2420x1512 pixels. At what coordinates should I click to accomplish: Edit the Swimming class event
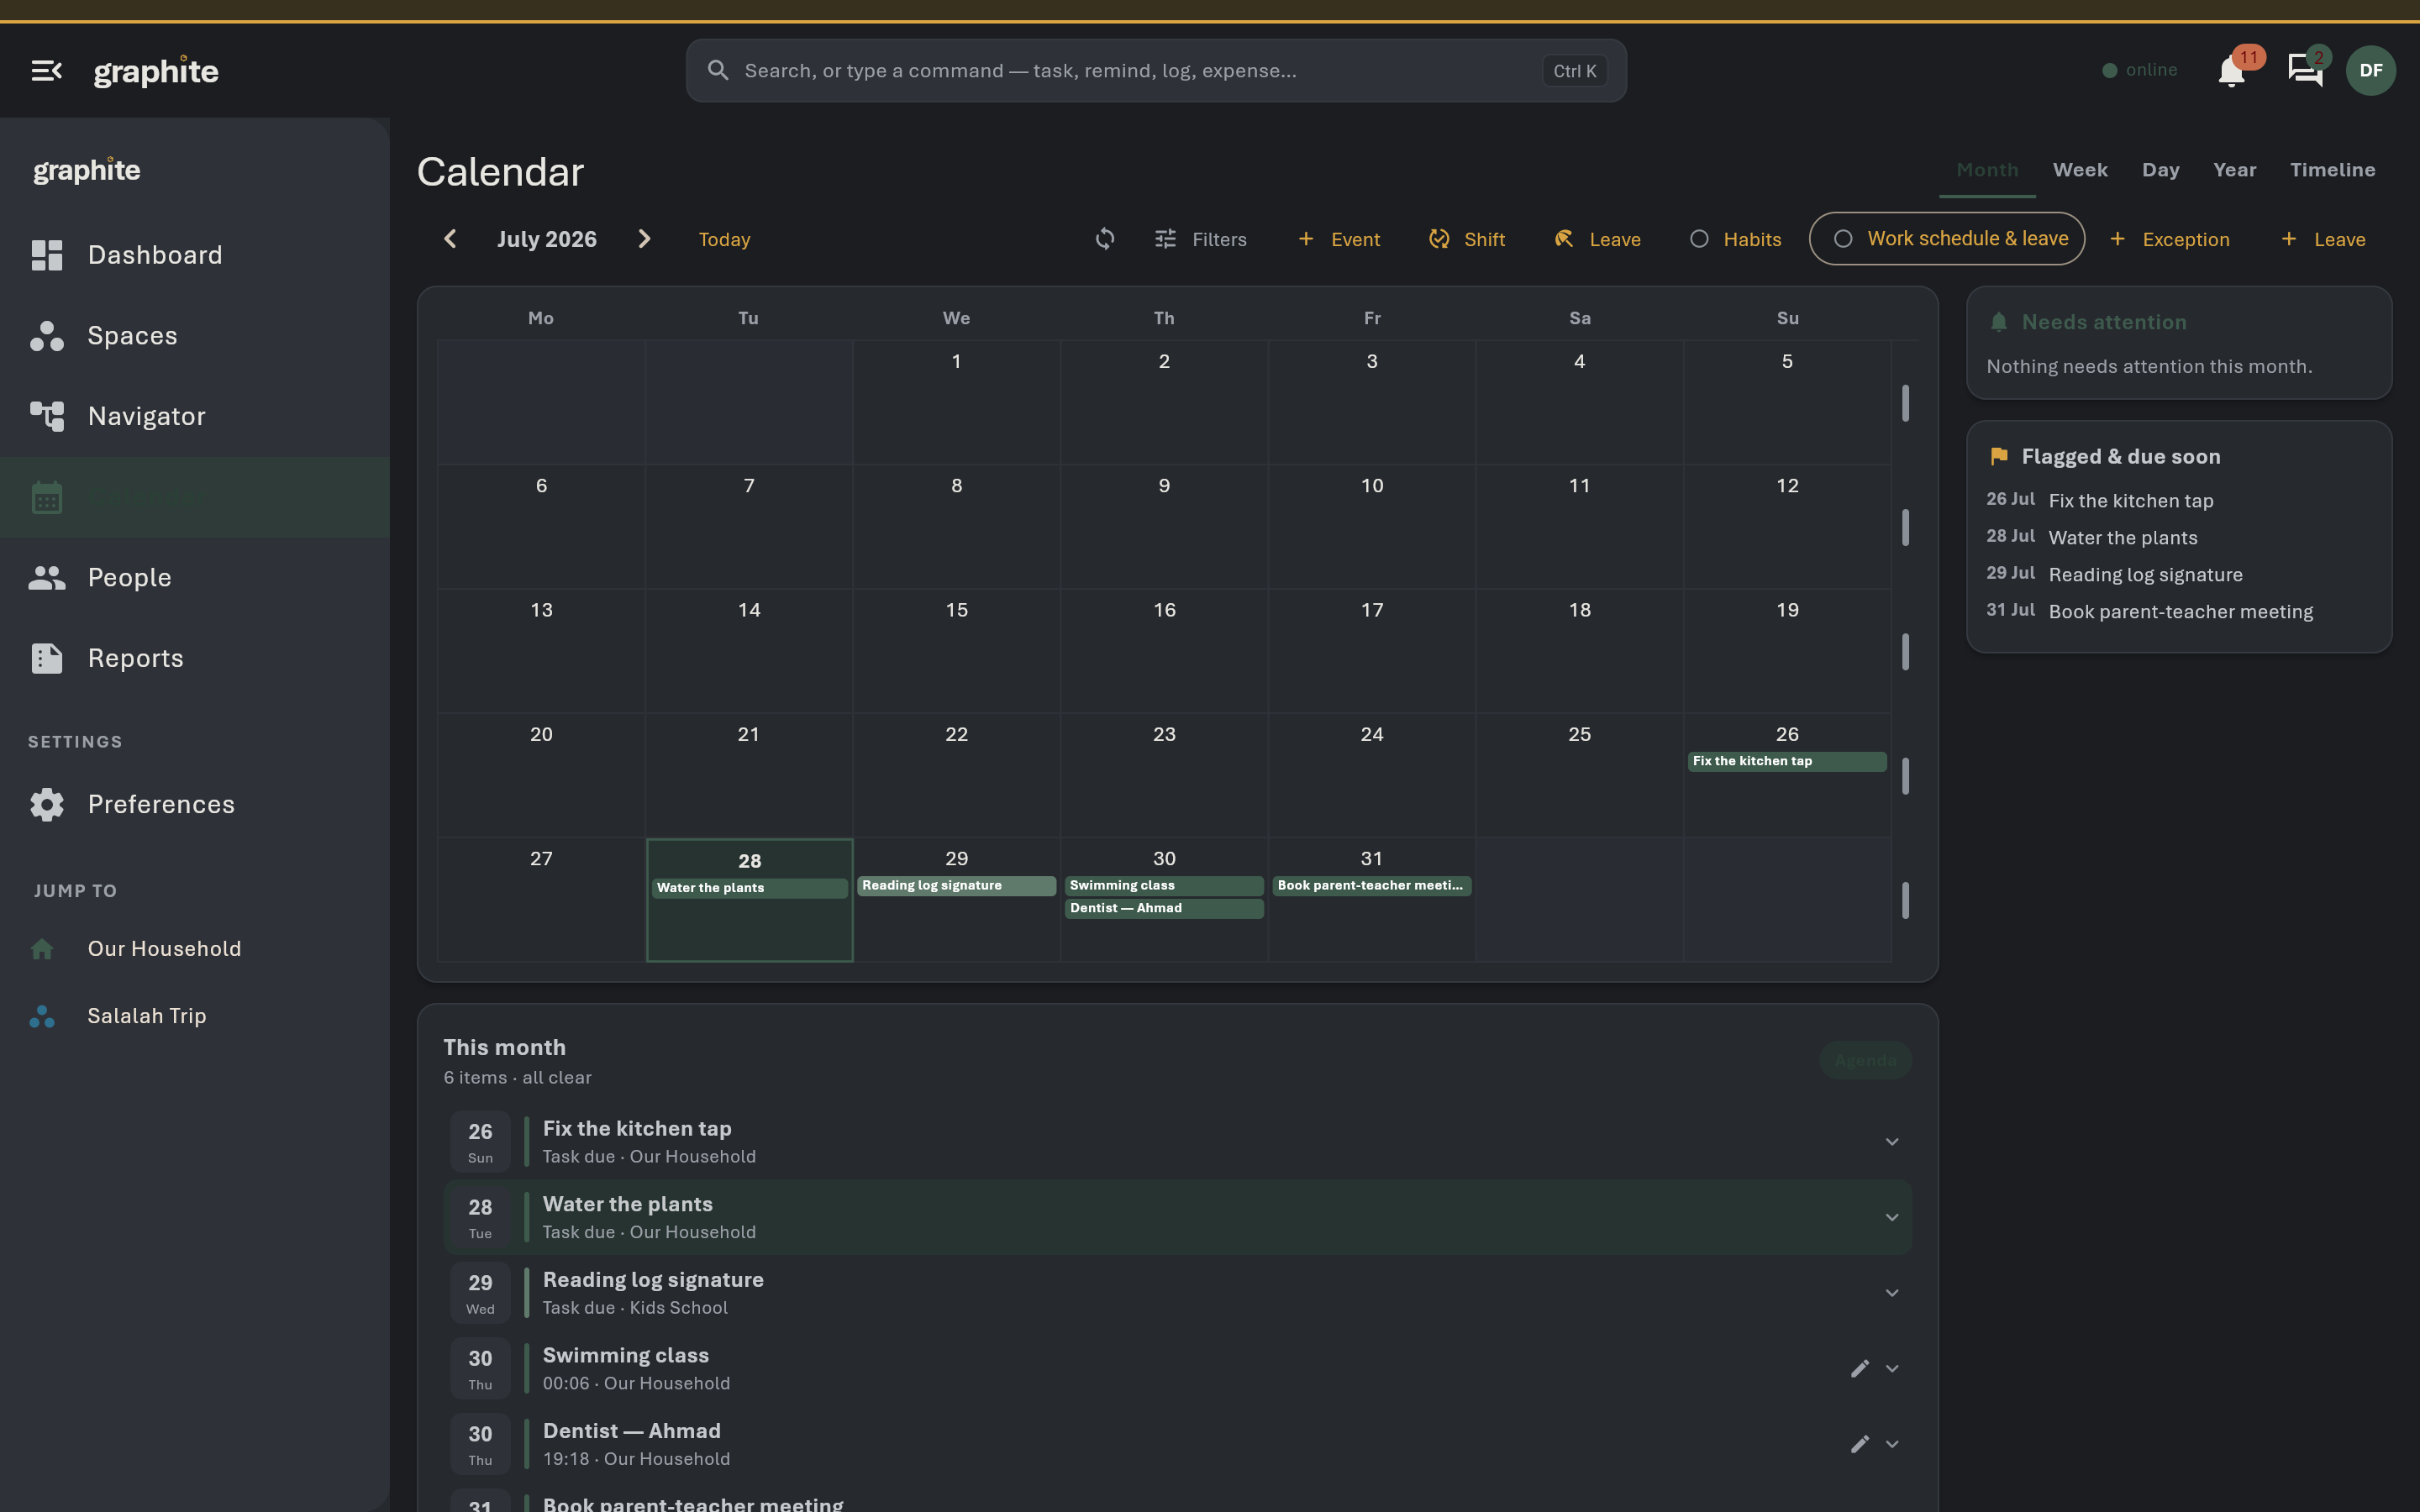(x=1859, y=1369)
